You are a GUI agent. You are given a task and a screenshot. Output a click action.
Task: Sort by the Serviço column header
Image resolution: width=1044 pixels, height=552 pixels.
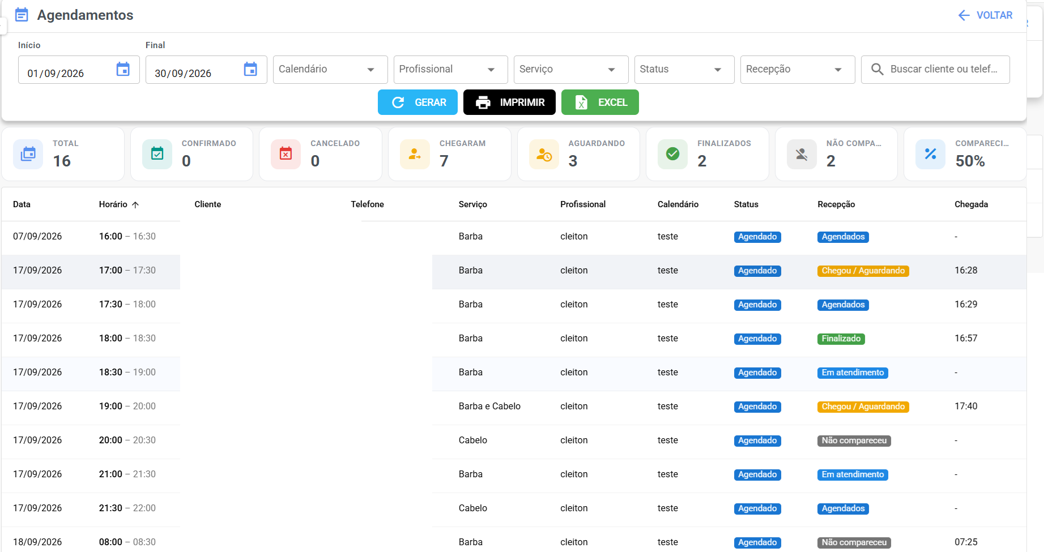point(472,204)
